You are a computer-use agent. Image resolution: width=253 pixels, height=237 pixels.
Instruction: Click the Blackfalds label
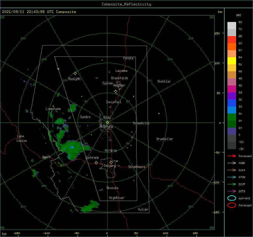(119, 78)
